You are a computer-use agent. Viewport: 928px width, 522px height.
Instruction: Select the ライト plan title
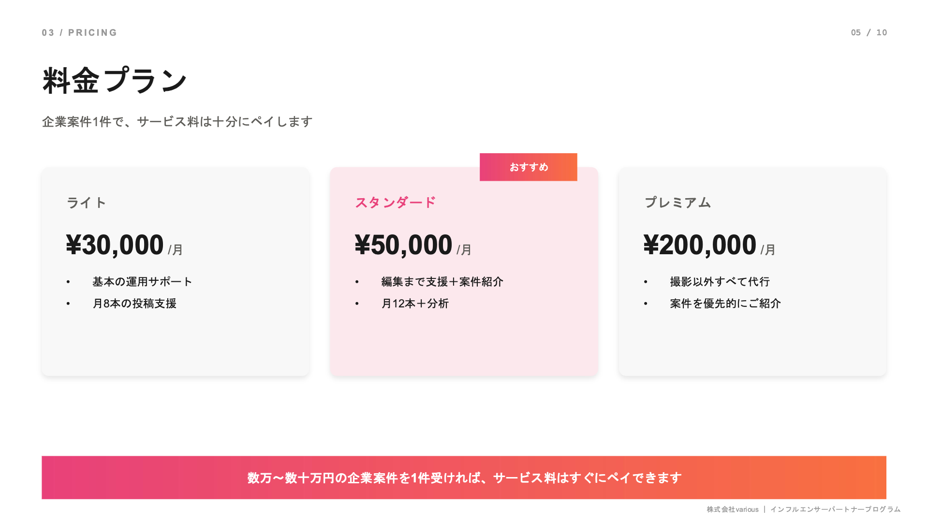tap(86, 203)
